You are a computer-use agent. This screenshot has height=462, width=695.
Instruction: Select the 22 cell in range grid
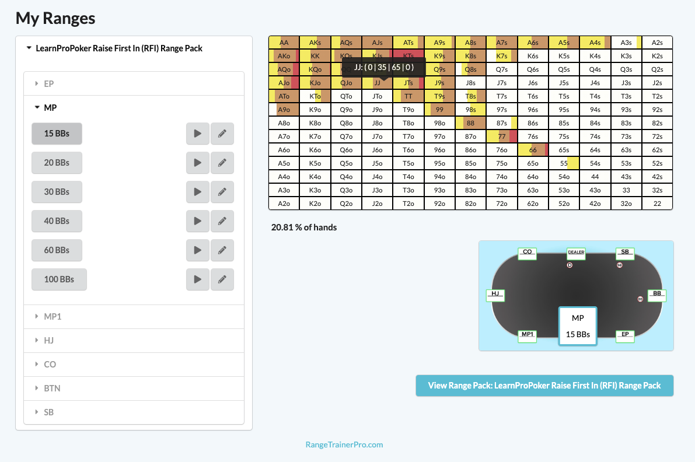[657, 204]
